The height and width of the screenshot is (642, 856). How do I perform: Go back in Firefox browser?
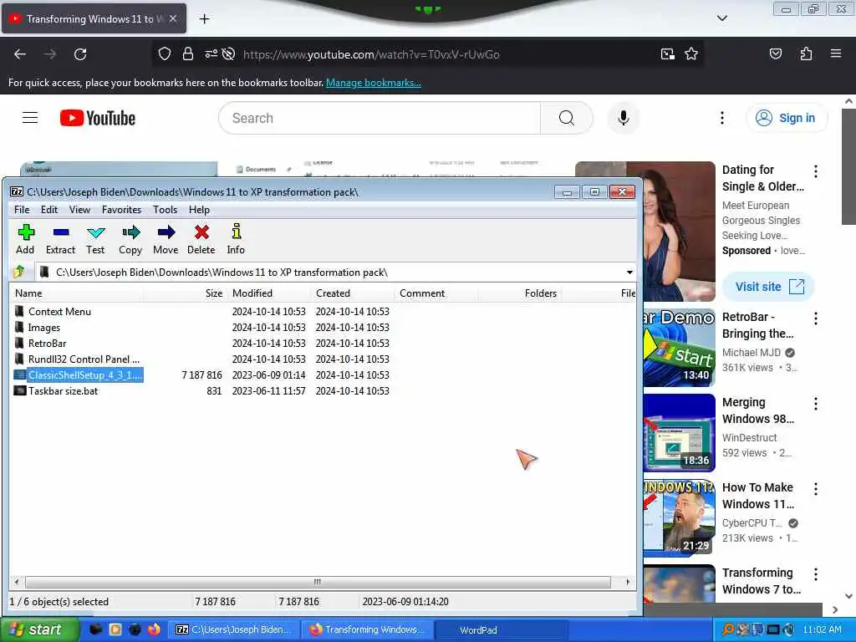click(x=20, y=54)
